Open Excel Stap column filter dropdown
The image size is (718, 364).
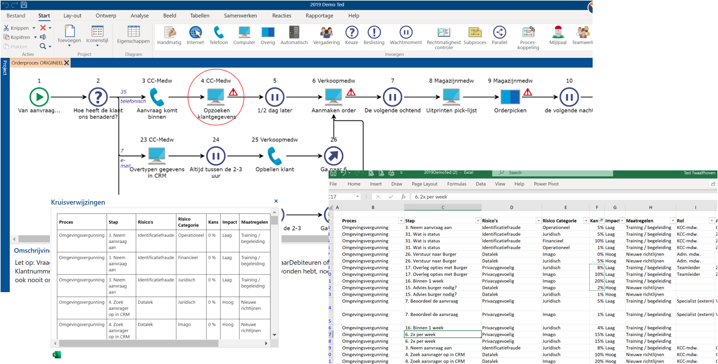pos(478,221)
